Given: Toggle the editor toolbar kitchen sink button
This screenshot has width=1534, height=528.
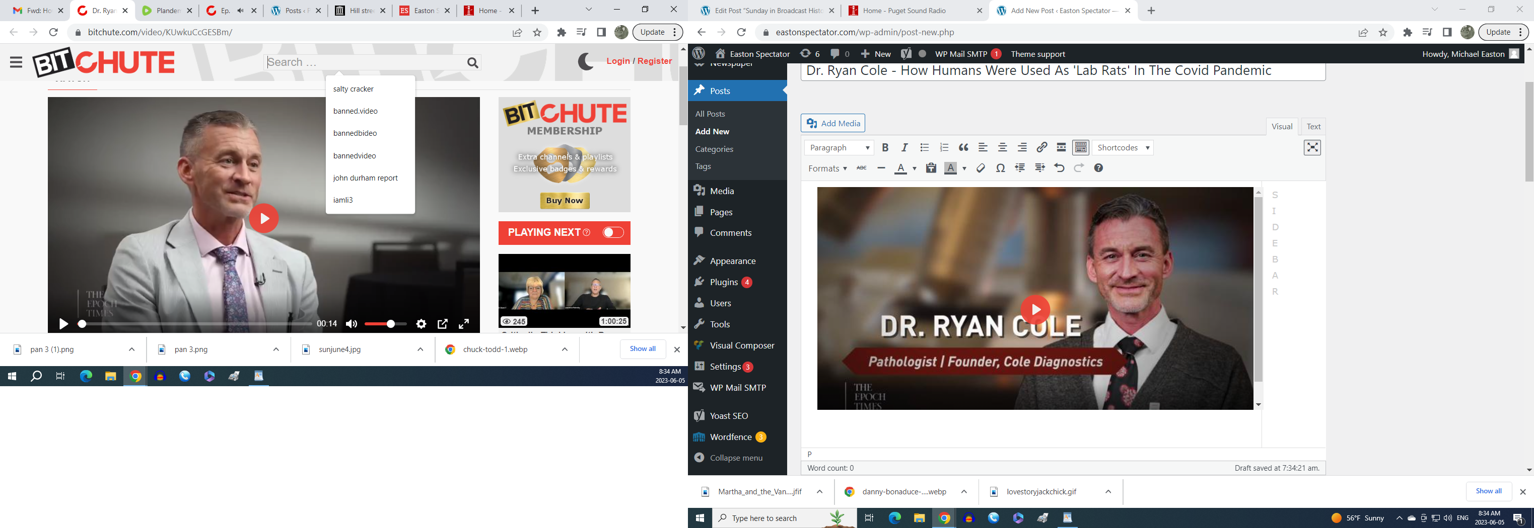Looking at the screenshot, I should [1081, 147].
